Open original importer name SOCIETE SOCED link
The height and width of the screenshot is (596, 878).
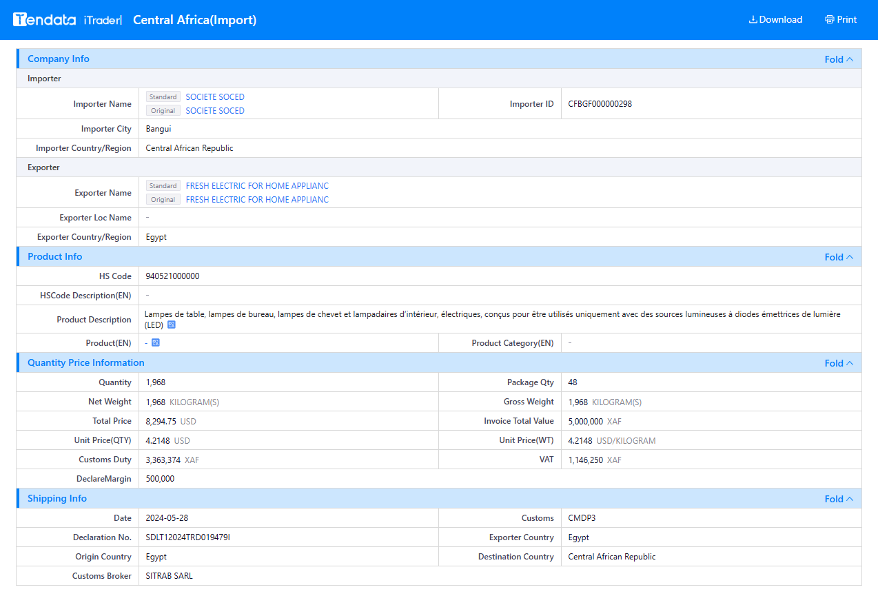215,111
